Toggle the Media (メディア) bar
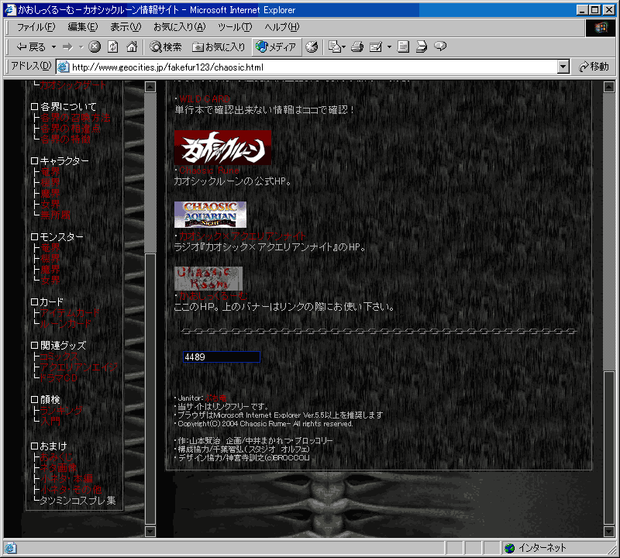620x558 pixels. pyautogui.click(x=276, y=47)
